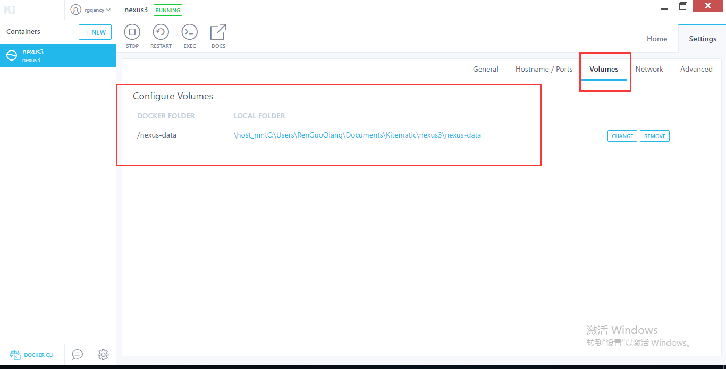Open preferences gear icon
The width and height of the screenshot is (726, 369).
tap(103, 354)
